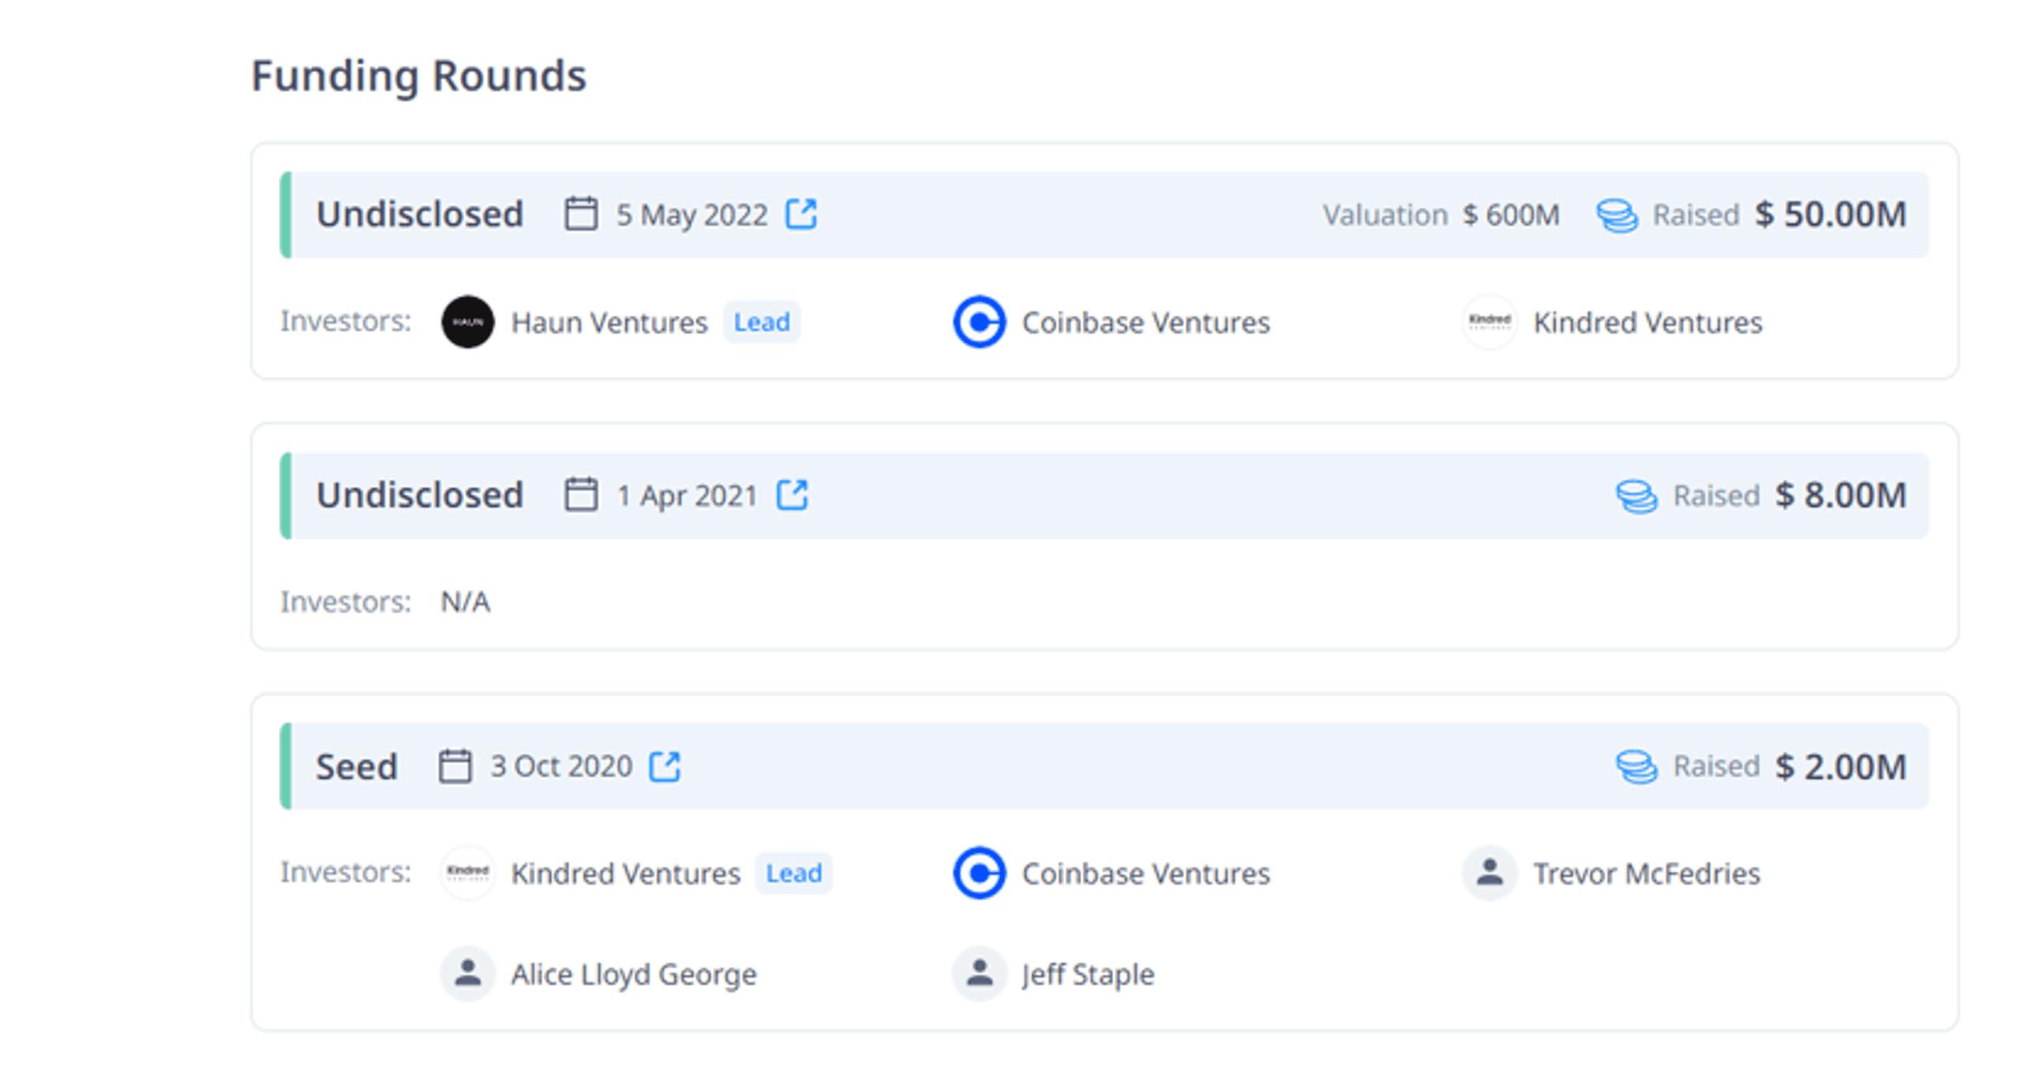Click the $ 50.00M raised amount

tap(1829, 213)
